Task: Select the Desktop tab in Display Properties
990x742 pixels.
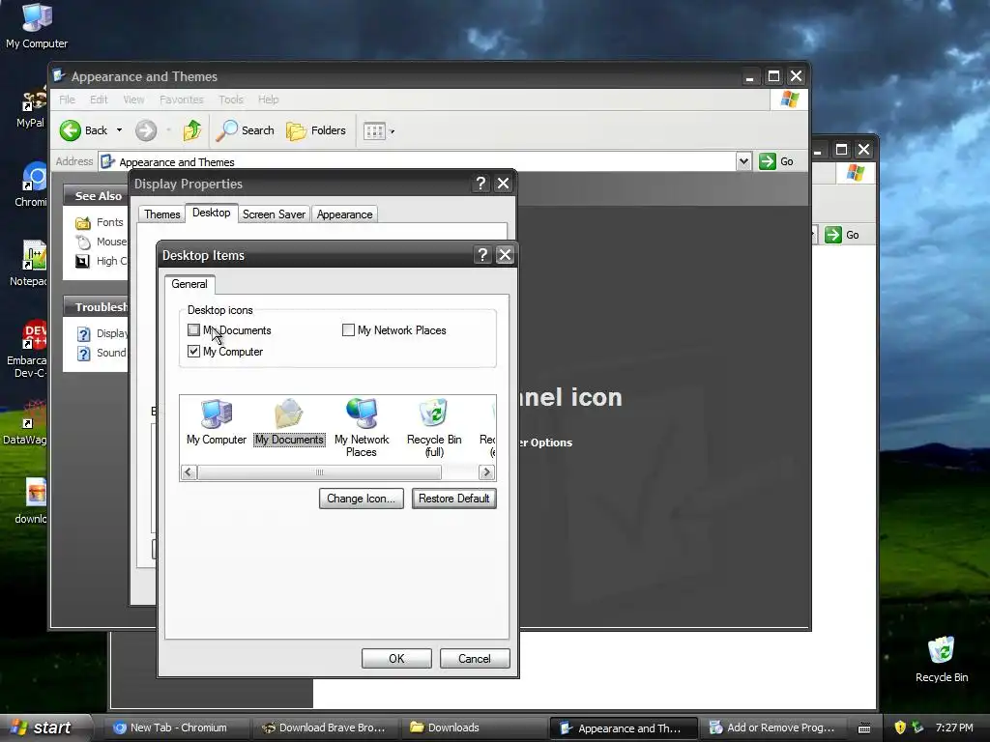Action: tap(212, 214)
